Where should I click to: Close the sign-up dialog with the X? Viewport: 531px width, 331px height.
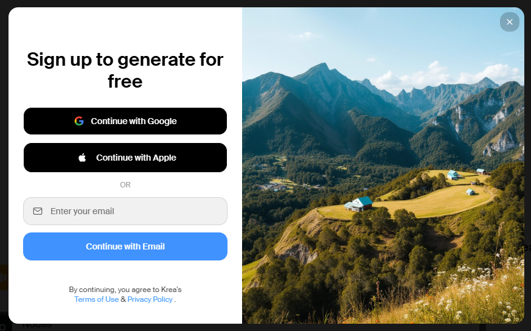click(x=509, y=22)
